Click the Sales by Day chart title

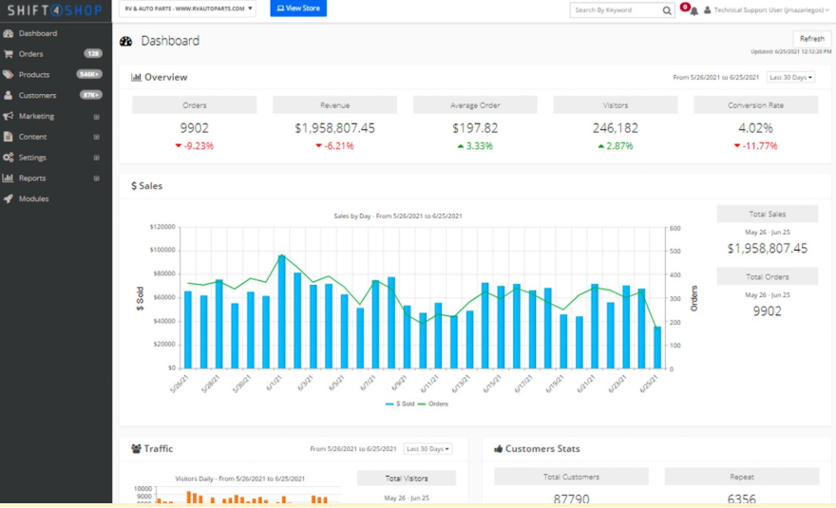[x=398, y=216]
